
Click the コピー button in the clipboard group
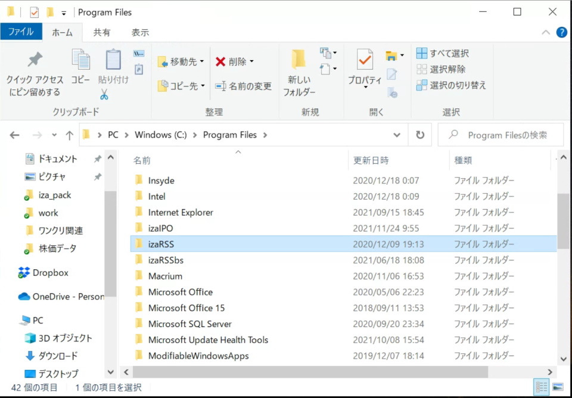(80, 67)
